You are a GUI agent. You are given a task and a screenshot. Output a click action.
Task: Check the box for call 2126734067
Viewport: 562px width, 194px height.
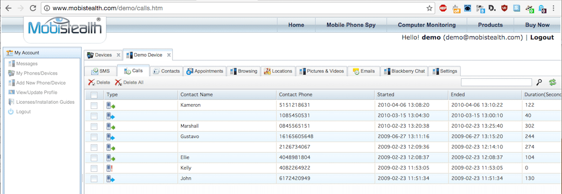coord(94,147)
